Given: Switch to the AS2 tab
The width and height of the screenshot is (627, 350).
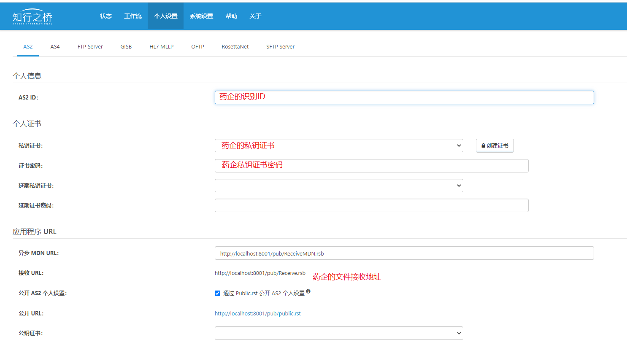Looking at the screenshot, I should pos(28,47).
